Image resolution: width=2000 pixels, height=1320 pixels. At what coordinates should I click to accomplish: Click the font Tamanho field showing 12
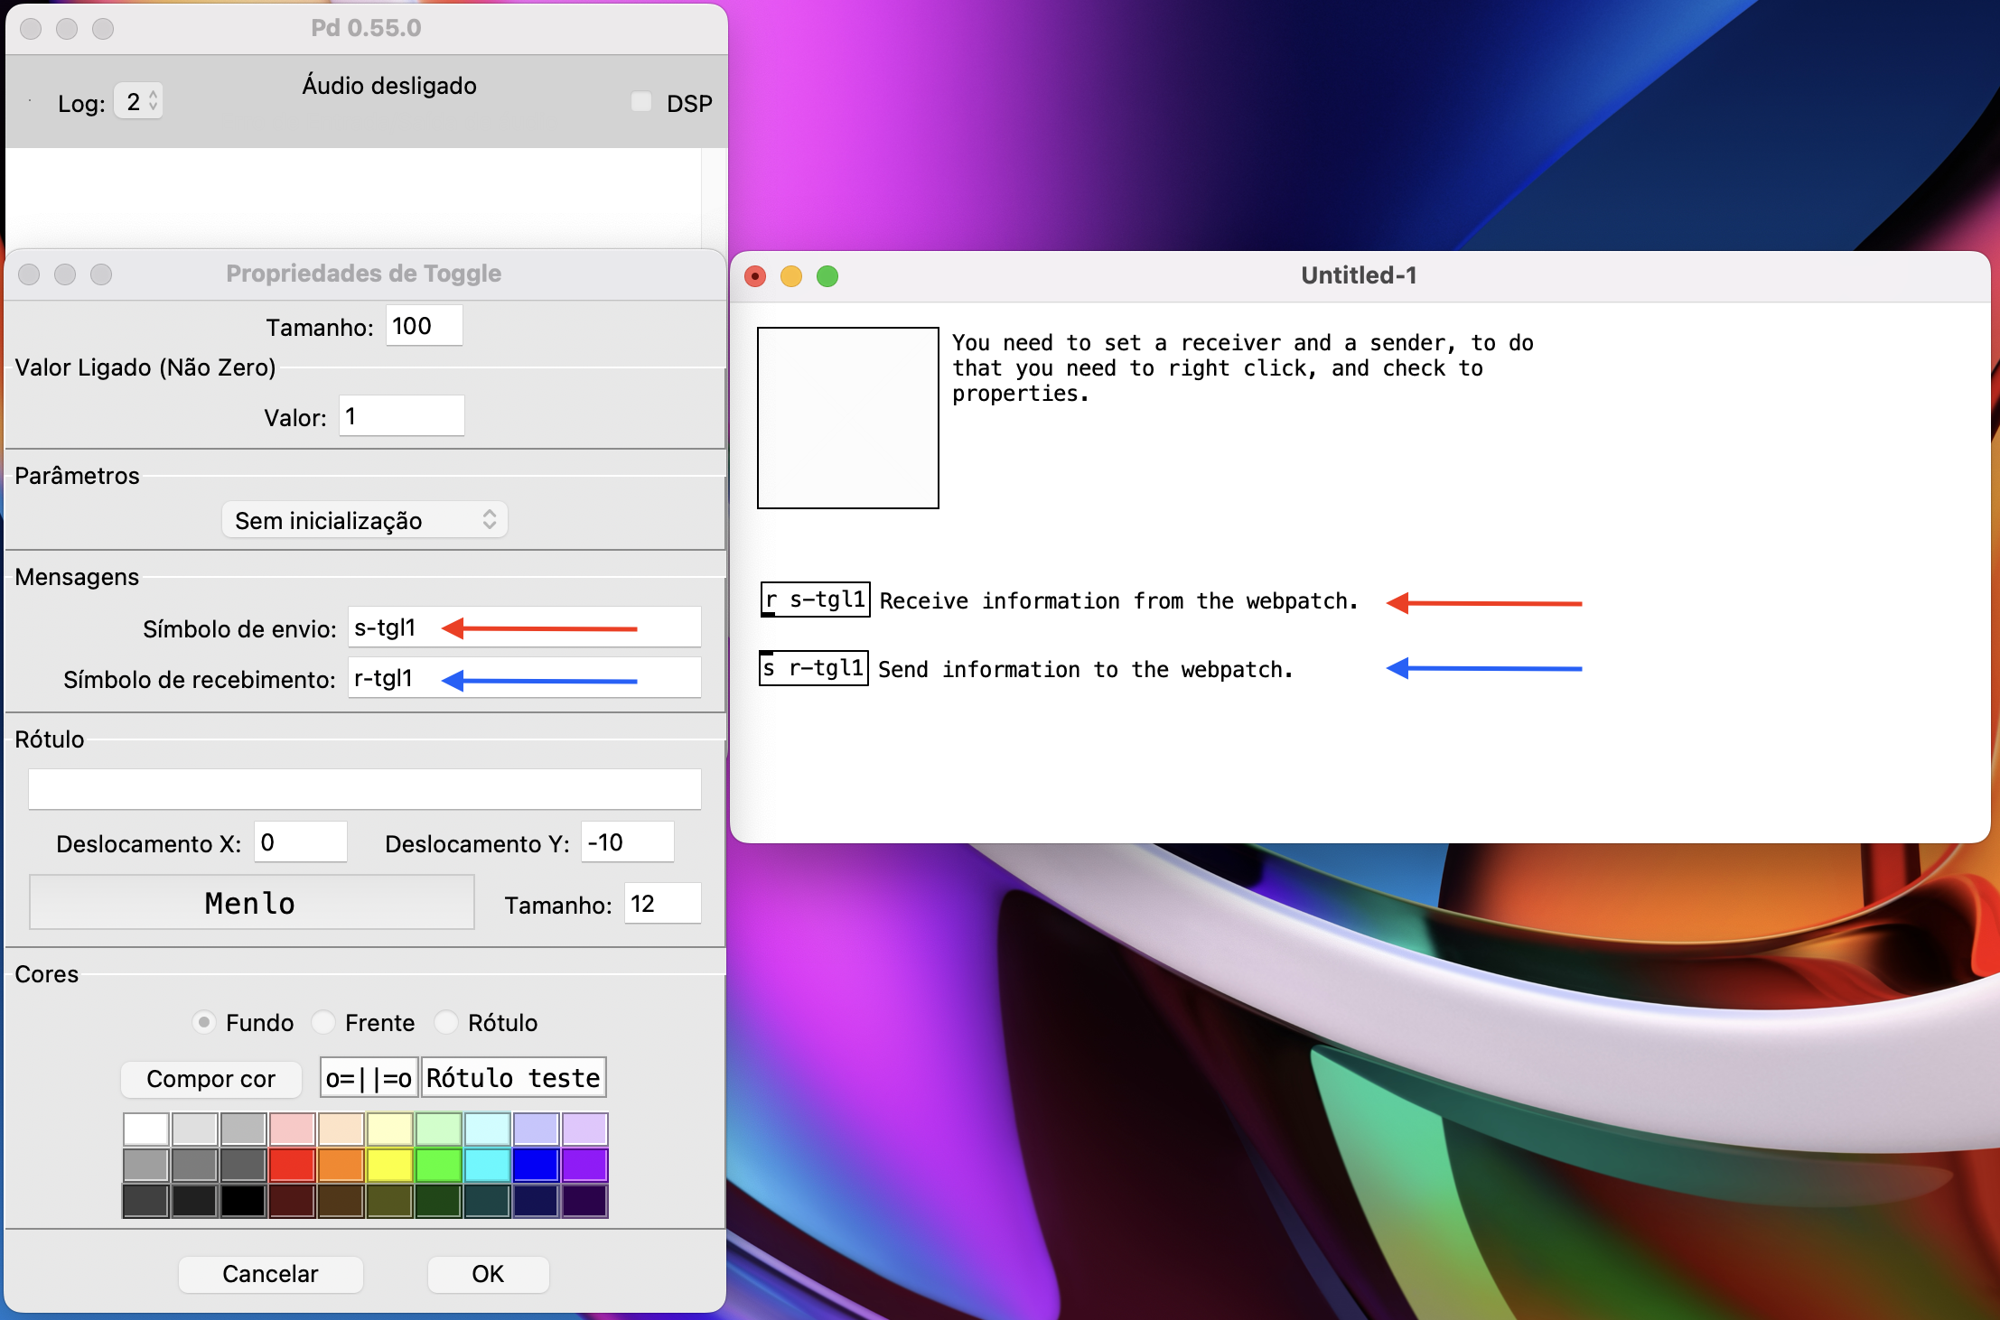click(662, 904)
